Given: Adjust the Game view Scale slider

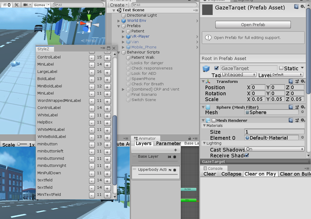Looking at the screenshot, I should [x=22, y=144].
